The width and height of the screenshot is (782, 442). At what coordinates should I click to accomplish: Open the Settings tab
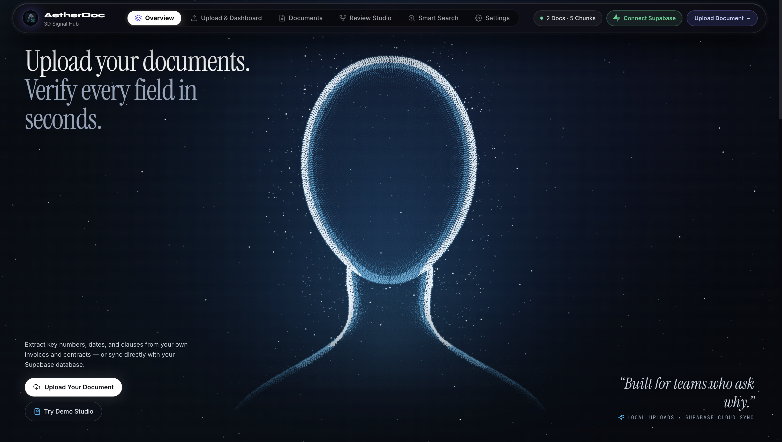click(x=492, y=18)
